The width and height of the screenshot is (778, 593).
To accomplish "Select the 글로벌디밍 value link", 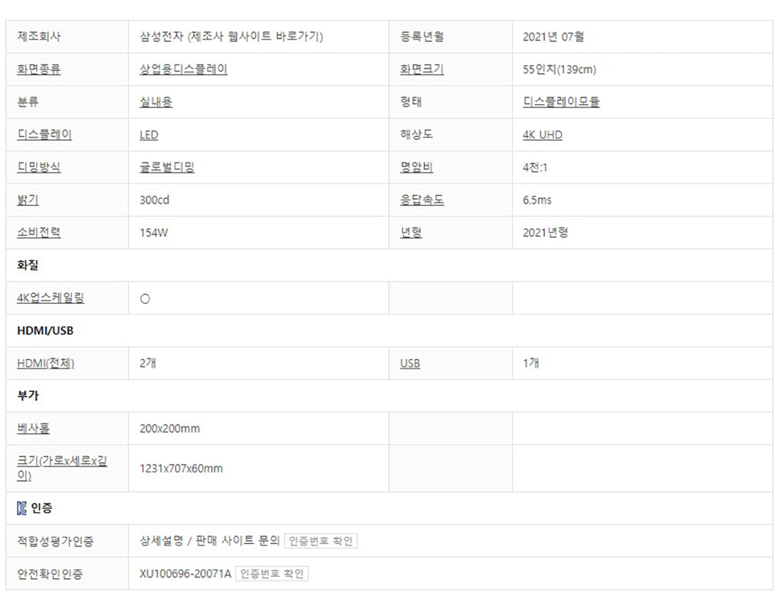I will [166, 167].
